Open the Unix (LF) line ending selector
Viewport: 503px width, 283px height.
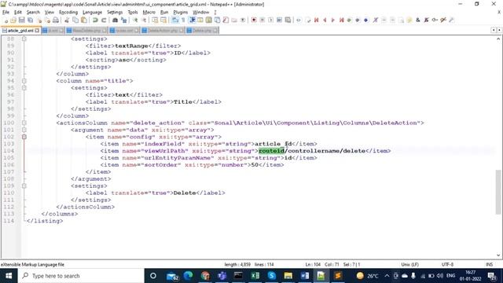click(409, 264)
